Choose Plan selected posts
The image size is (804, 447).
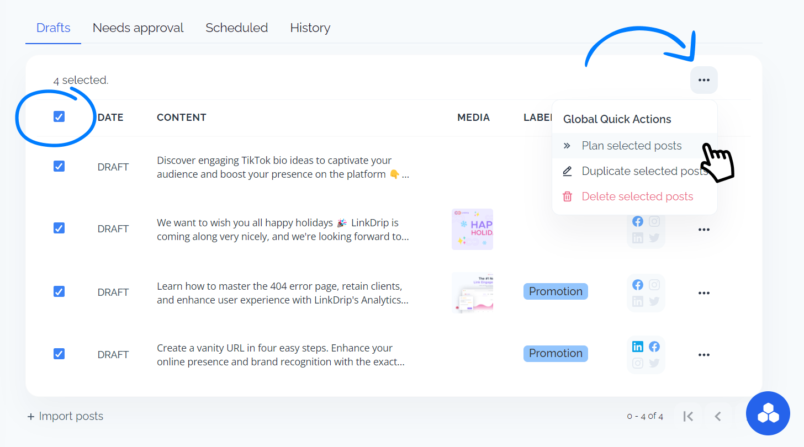(x=631, y=146)
